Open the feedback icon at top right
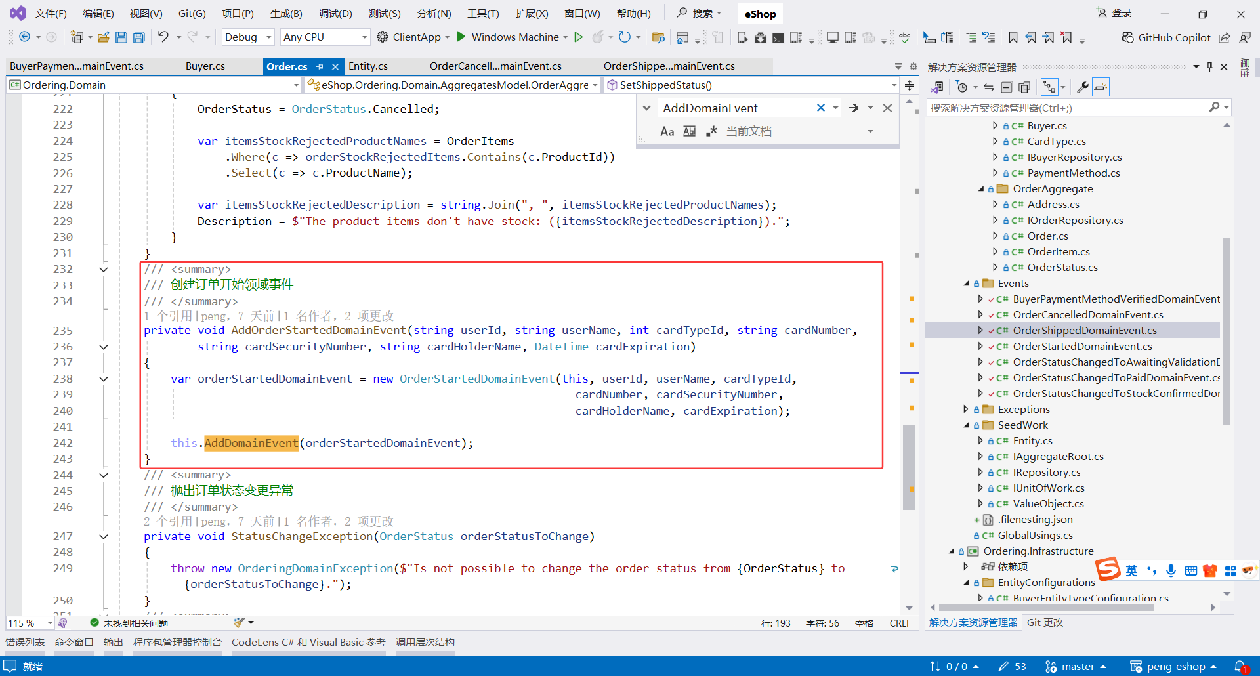 pyautogui.click(x=1245, y=37)
